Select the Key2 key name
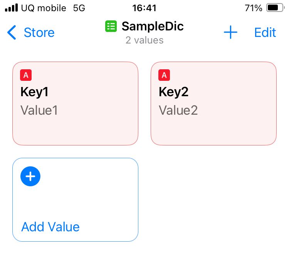The width and height of the screenshot is (289, 254). [x=173, y=92]
